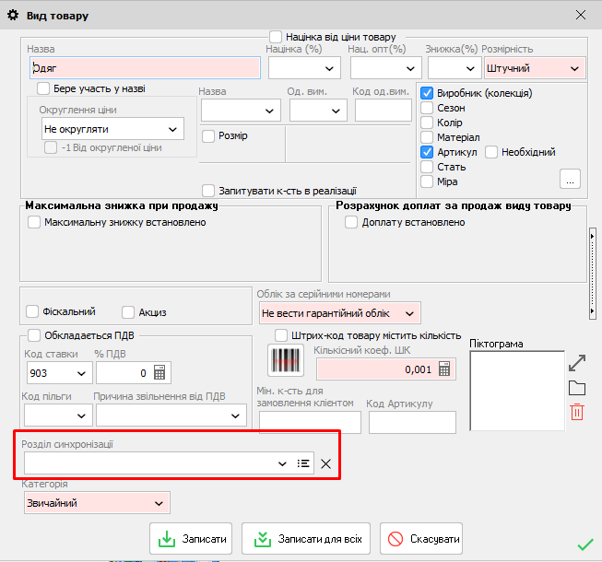The height and width of the screenshot is (562, 602).
Task: Open calculator for Кількісний коеф. ШК
Action: pyautogui.click(x=445, y=369)
